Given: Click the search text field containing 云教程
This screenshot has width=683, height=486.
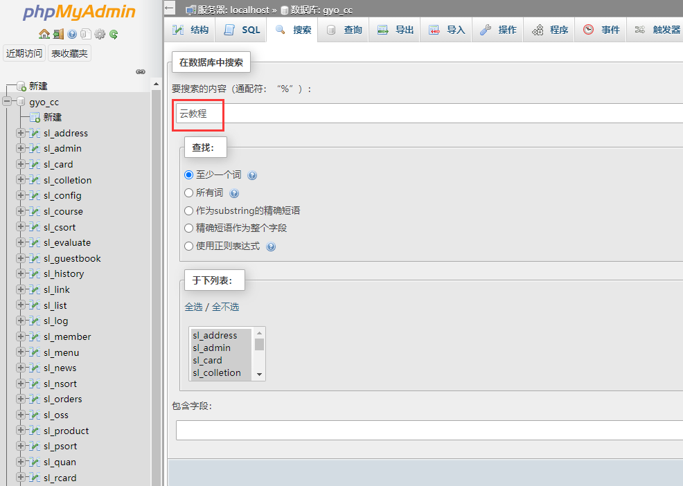Looking at the screenshot, I should [x=416, y=114].
